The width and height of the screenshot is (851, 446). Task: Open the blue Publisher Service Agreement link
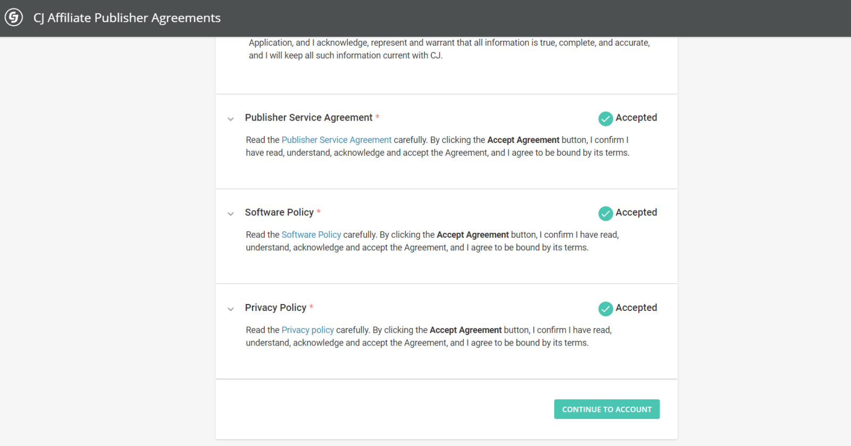pyautogui.click(x=336, y=140)
